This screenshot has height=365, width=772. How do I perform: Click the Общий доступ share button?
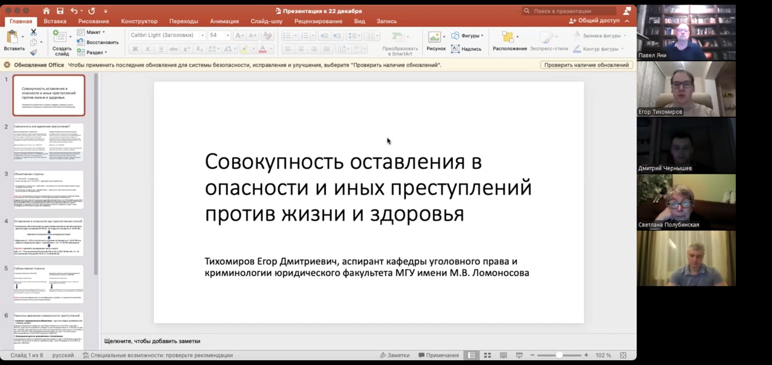[x=595, y=21]
